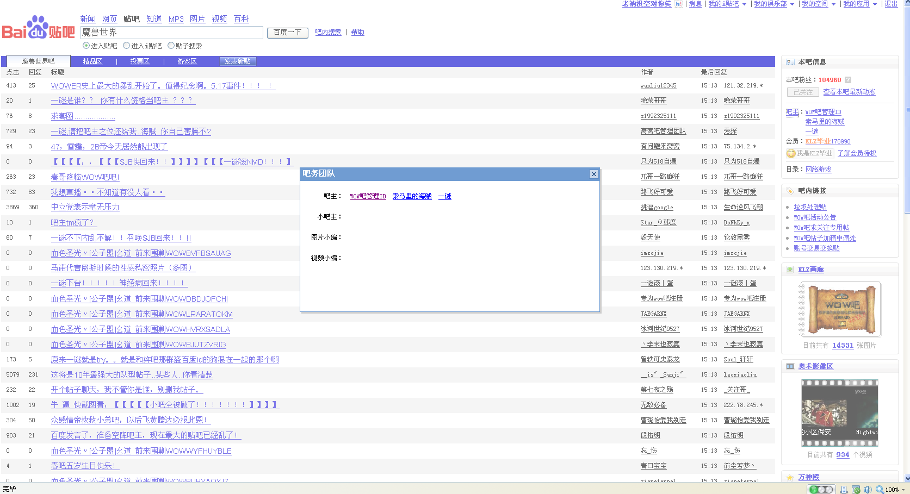Viewport: 910px width, 494px height.
Task: Select the 进入贴吧 radio button
Action: click(x=86, y=46)
